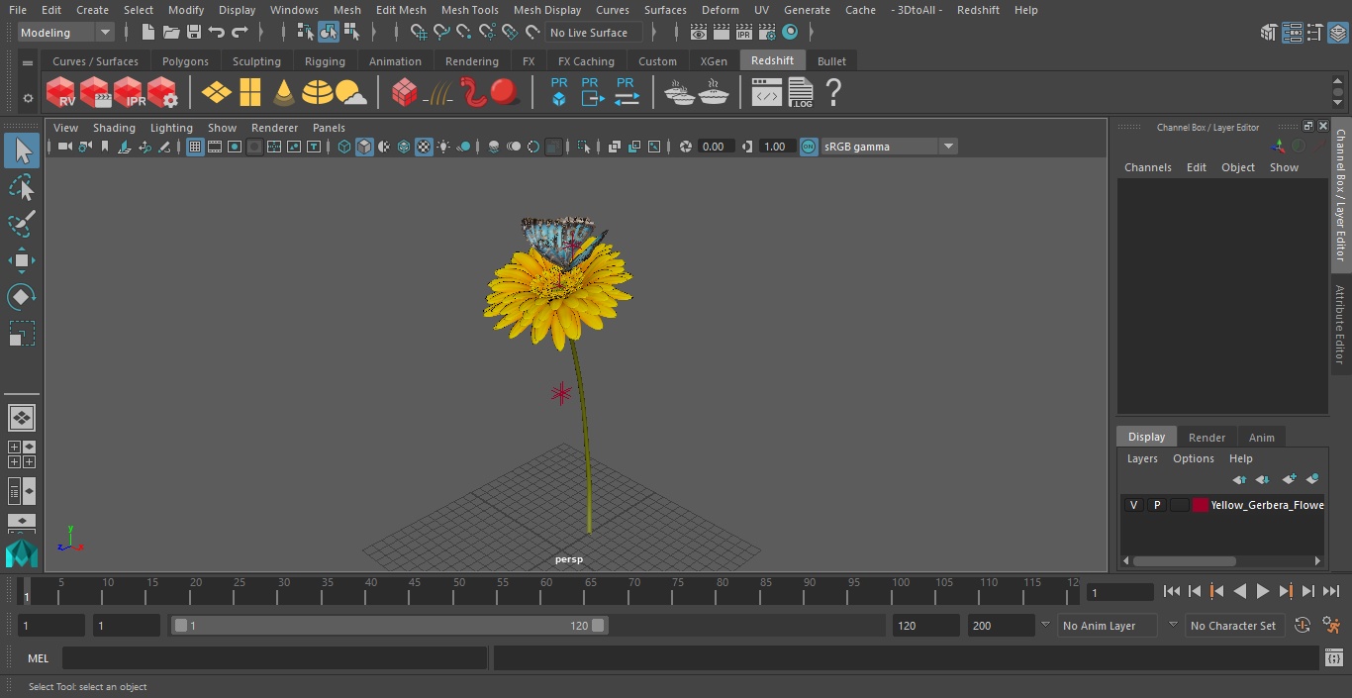The height and width of the screenshot is (698, 1352).
Task: Switch to the Anim layer tab
Action: (1261, 438)
